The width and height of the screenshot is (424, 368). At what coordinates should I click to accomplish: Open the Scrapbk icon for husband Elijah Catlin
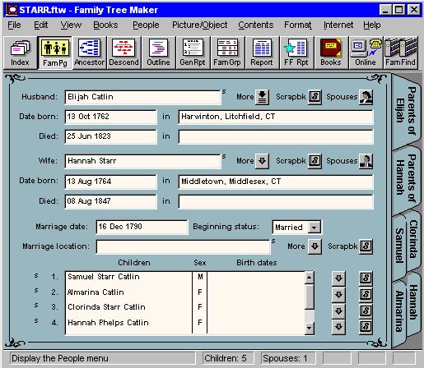point(315,97)
